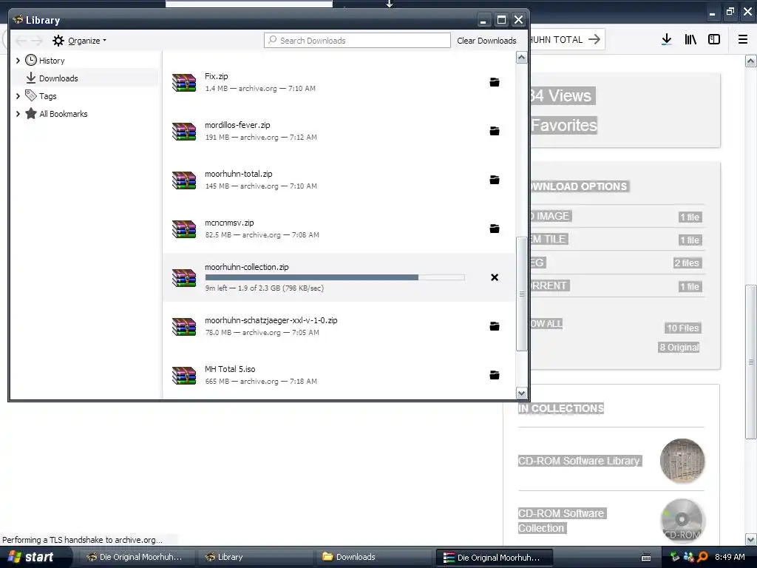Screen dimensions: 757x568
Task: Click the moorhuhn-total.zip archive icon
Action: pyautogui.click(x=184, y=180)
